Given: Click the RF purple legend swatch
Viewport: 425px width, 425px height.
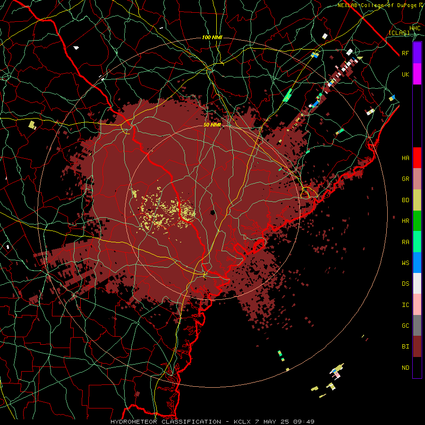Looking at the screenshot, I should point(417,53).
